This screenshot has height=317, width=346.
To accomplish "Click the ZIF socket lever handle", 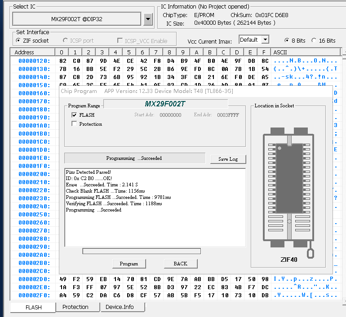I will tap(310, 254).
